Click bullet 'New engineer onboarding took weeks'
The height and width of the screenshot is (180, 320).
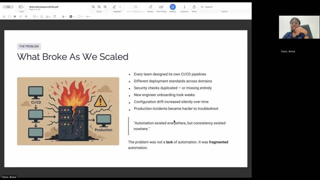tap(164, 95)
